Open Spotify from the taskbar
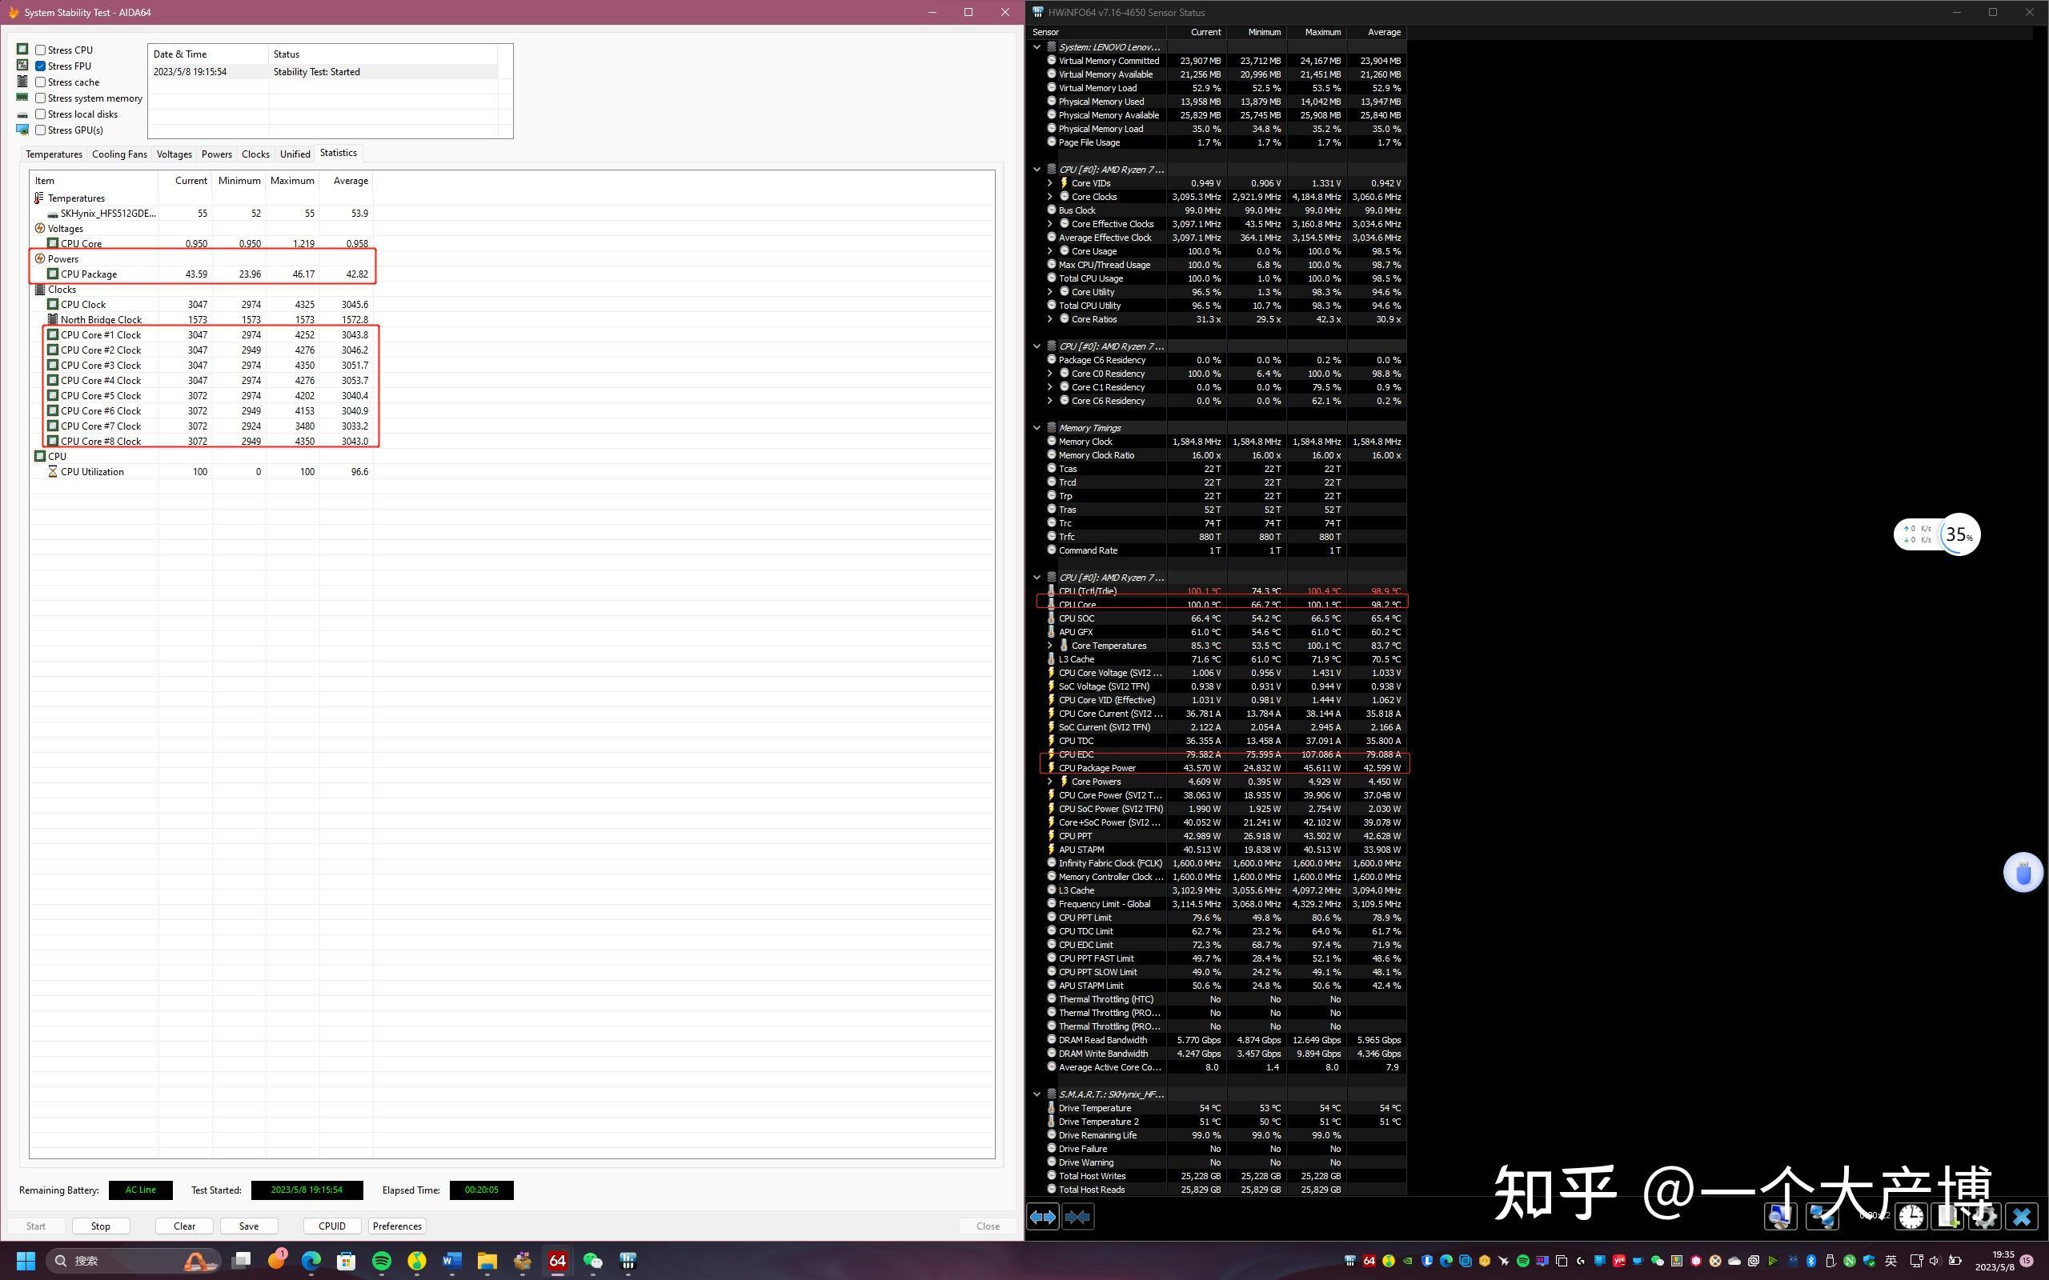The width and height of the screenshot is (2049, 1280). (382, 1261)
